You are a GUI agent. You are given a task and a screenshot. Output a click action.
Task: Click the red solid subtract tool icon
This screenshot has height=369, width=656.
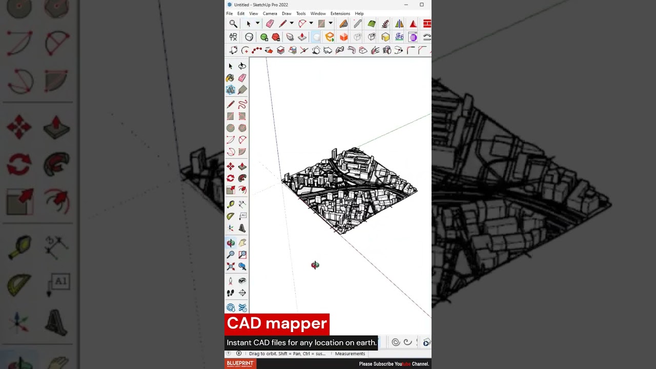(x=276, y=37)
